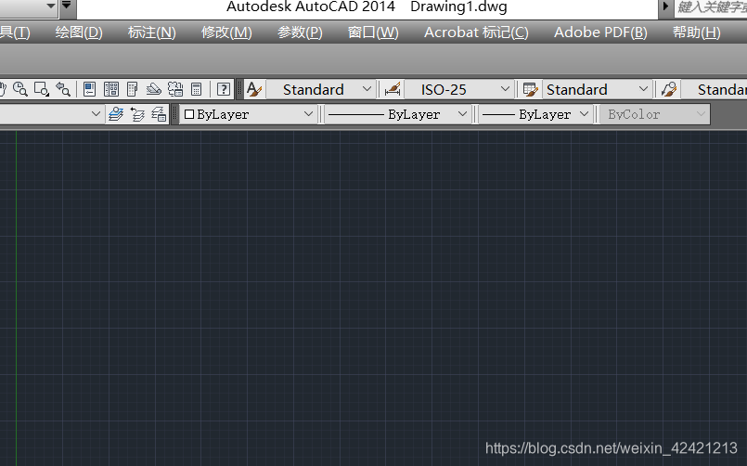Viewport: 747px width, 466px height.
Task: Open the 帮助(H) menu
Action: (x=697, y=32)
